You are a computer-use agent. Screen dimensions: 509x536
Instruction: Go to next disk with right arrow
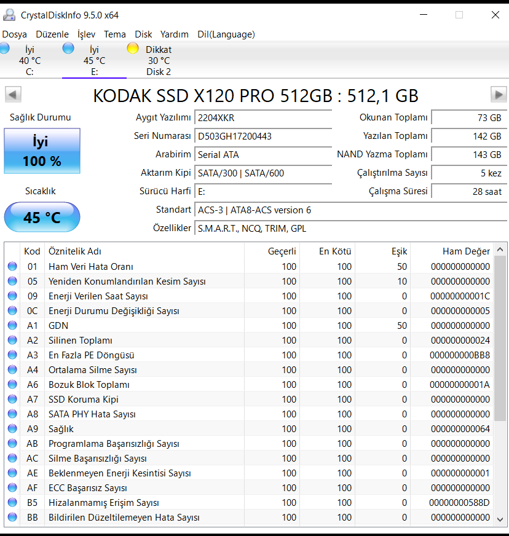tap(499, 94)
